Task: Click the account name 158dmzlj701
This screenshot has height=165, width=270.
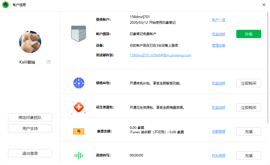Action: [140, 17]
